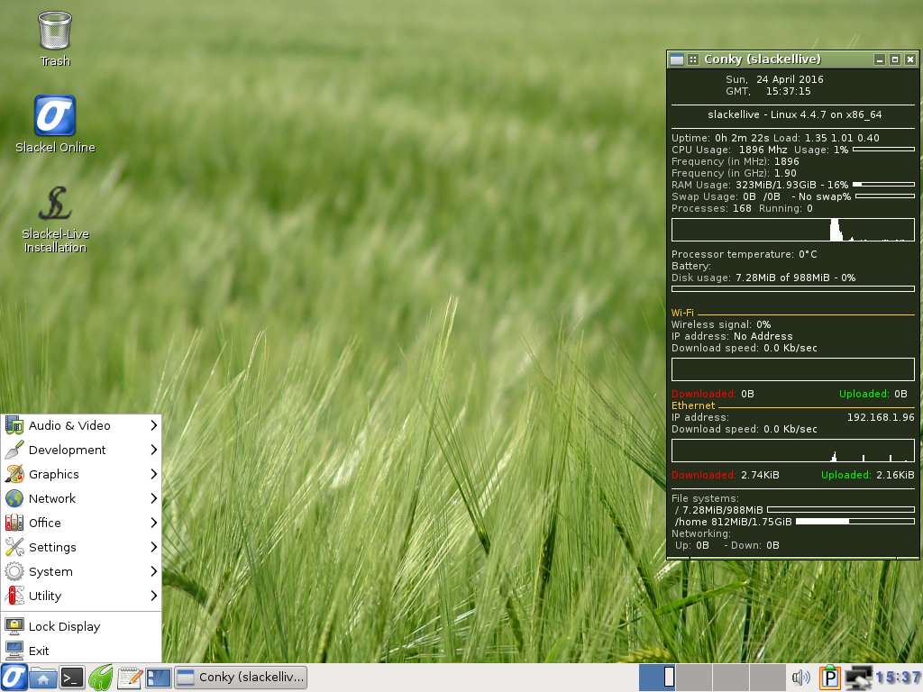Expand the Audio & Video submenu arrow
This screenshot has height=692, width=923.
(153, 425)
